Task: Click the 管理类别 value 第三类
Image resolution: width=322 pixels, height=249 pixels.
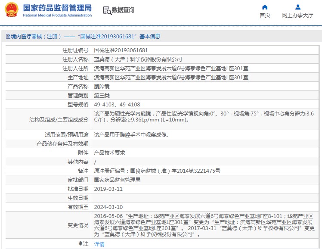Action: click(x=102, y=95)
